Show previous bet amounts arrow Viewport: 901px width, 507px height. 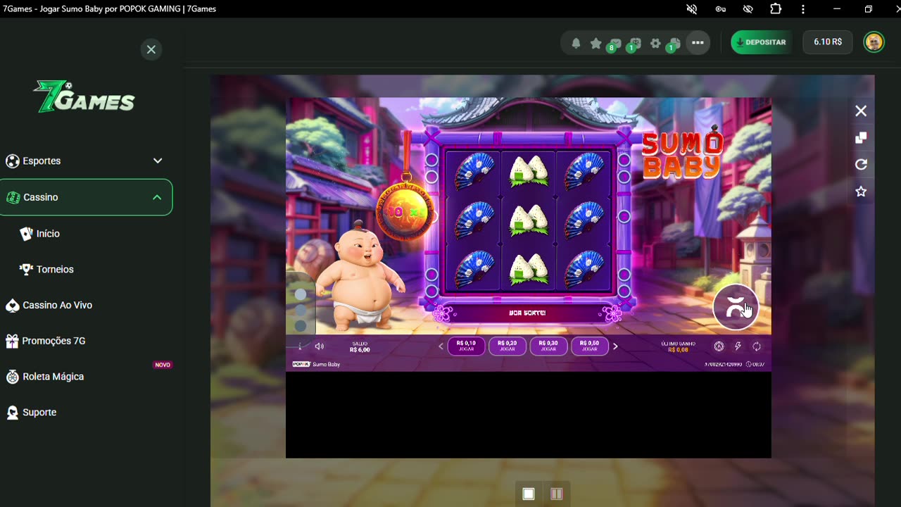441,346
